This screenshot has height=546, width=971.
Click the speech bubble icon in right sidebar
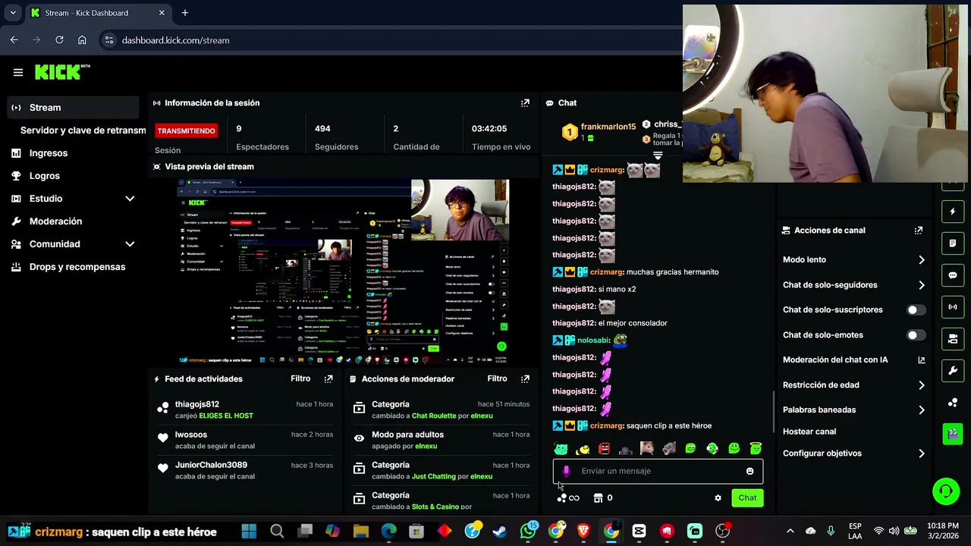click(953, 275)
